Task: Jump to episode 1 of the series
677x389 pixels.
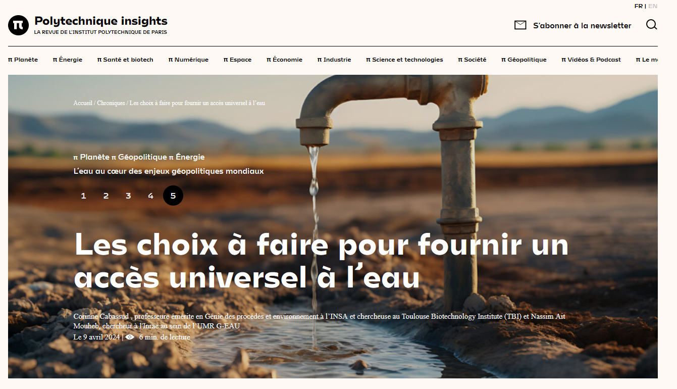Action: (x=83, y=196)
